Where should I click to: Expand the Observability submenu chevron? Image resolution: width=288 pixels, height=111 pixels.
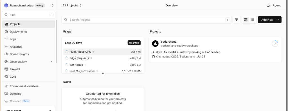click(x=51, y=62)
